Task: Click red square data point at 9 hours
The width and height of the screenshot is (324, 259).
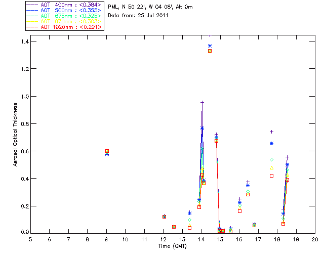Action: pos(107,151)
